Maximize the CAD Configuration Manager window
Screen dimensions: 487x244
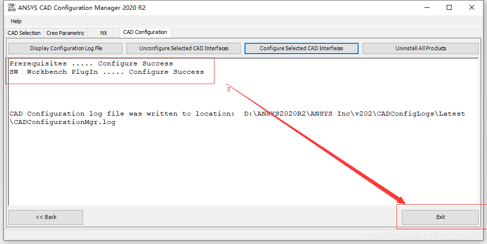pyautogui.click(x=449, y=7)
